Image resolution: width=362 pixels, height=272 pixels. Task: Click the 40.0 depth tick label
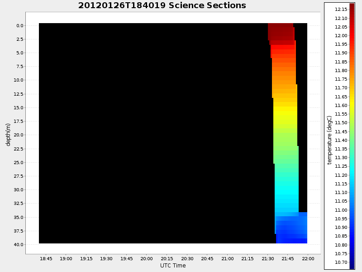(19, 245)
